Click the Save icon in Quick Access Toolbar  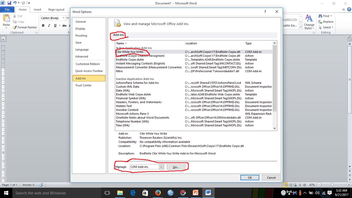pos(9,3)
